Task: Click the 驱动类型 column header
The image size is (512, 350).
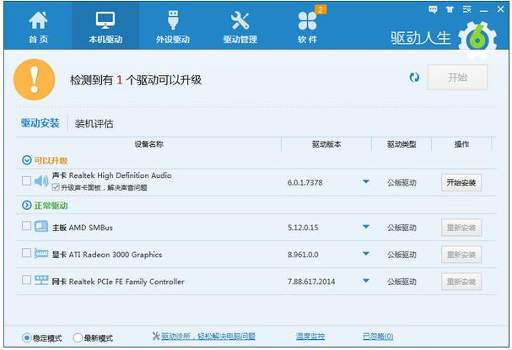Action: click(402, 144)
